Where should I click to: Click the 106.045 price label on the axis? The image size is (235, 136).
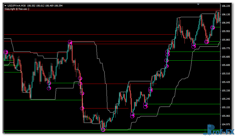click(226, 23)
